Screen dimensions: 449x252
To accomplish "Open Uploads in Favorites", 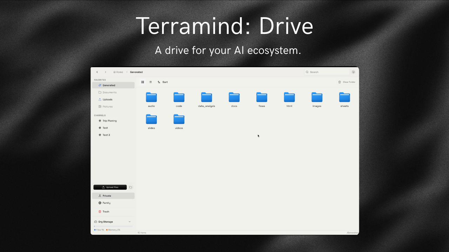I will pos(113,99).
